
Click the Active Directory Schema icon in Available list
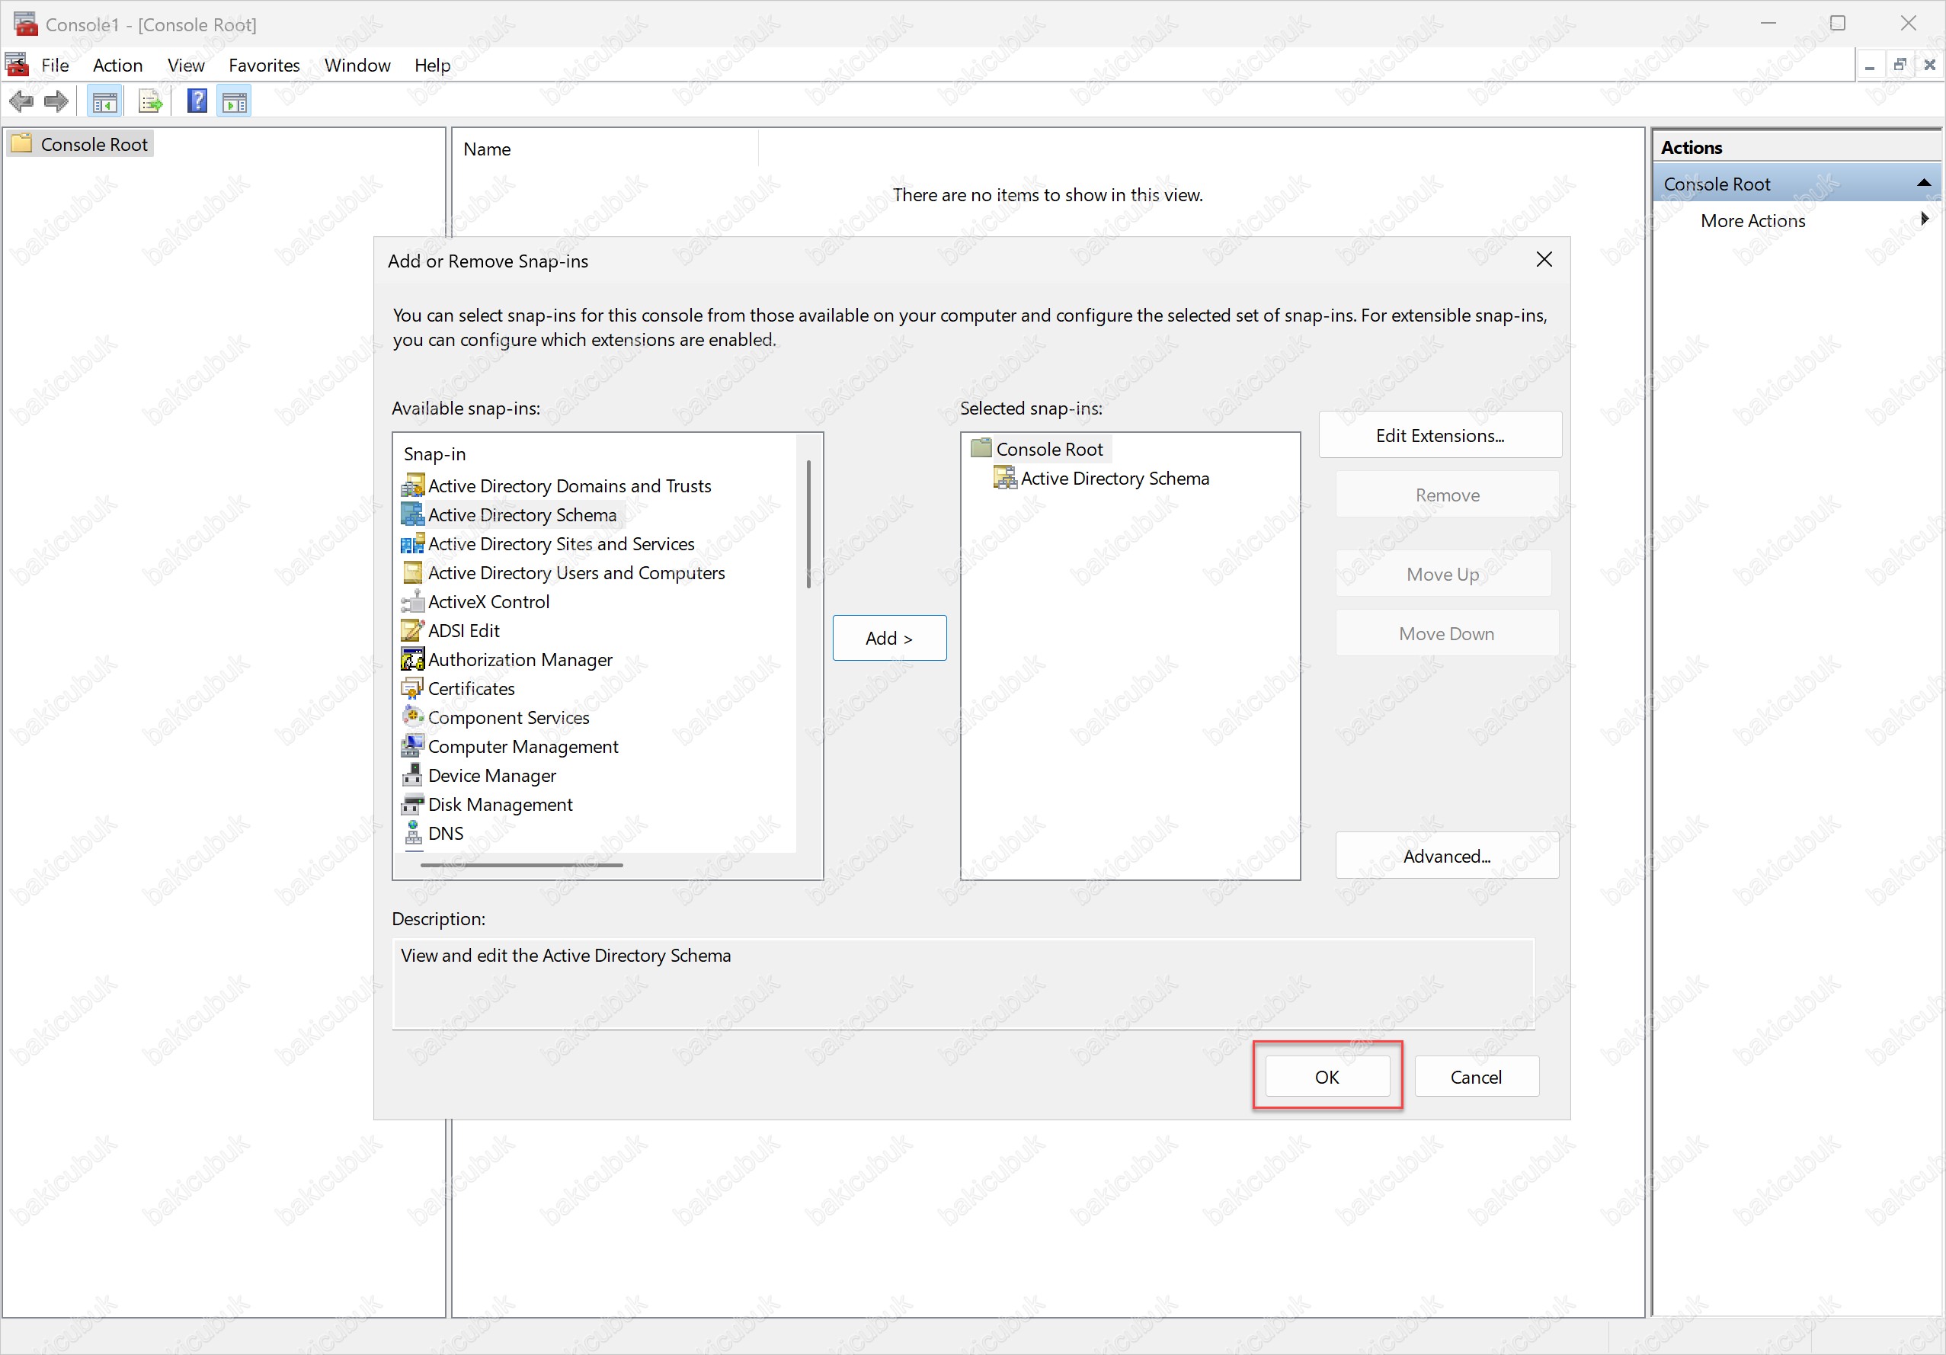pyautogui.click(x=413, y=514)
